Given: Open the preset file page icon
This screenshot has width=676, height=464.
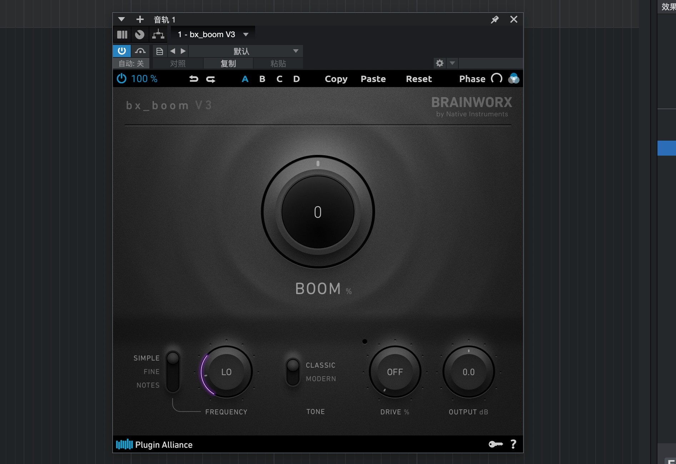Looking at the screenshot, I should (160, 51).
